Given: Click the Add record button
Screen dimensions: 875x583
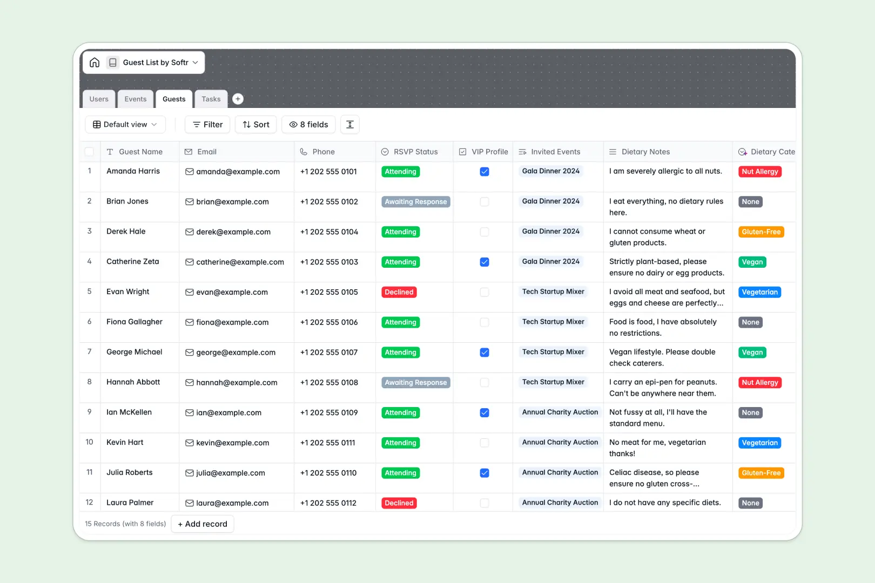Looking at the screenshot, I should (202, 524).
